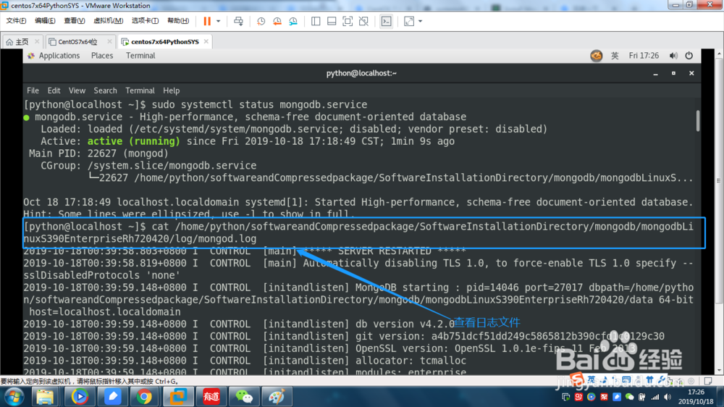Viewport: 724px width, 407px height.
Task: Open the Terminal menu in the terminal menubar
Action: tap(140, 91)
